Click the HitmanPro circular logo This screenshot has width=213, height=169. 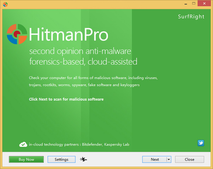17,35
